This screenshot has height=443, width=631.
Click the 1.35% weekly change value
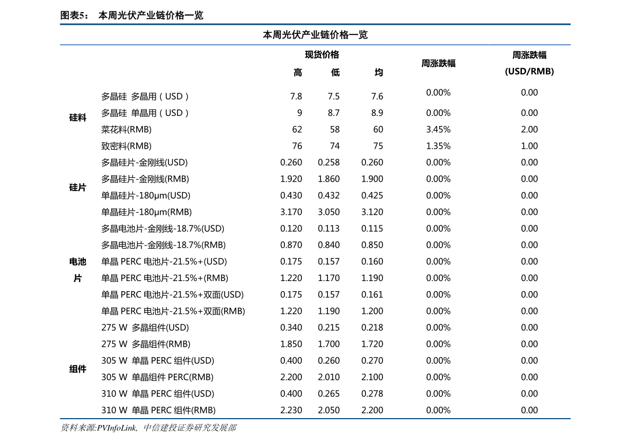[439, 146]
